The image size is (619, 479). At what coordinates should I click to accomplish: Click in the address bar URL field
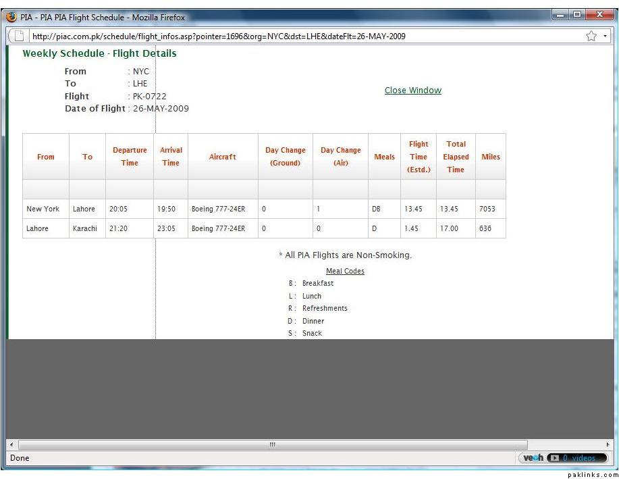[270, 36]
